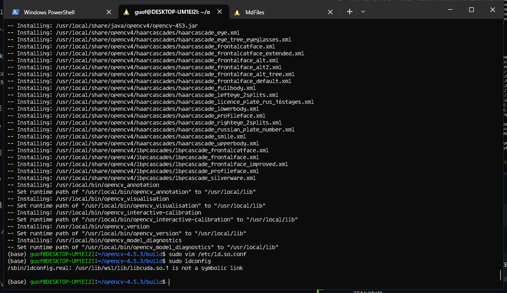Open a new terminal tab with the plus icon
The width and height of the screenshot is (507, 293).
tap(349, 12)
